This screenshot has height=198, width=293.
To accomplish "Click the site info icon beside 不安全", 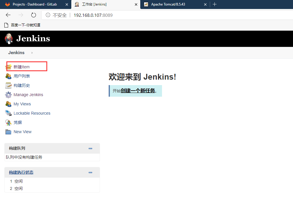I will pos(48,15).
